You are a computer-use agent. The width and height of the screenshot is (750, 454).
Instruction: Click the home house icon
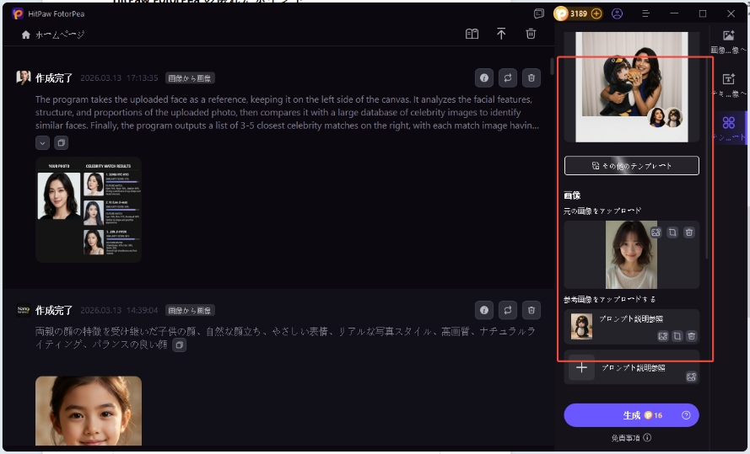[26, 35]
